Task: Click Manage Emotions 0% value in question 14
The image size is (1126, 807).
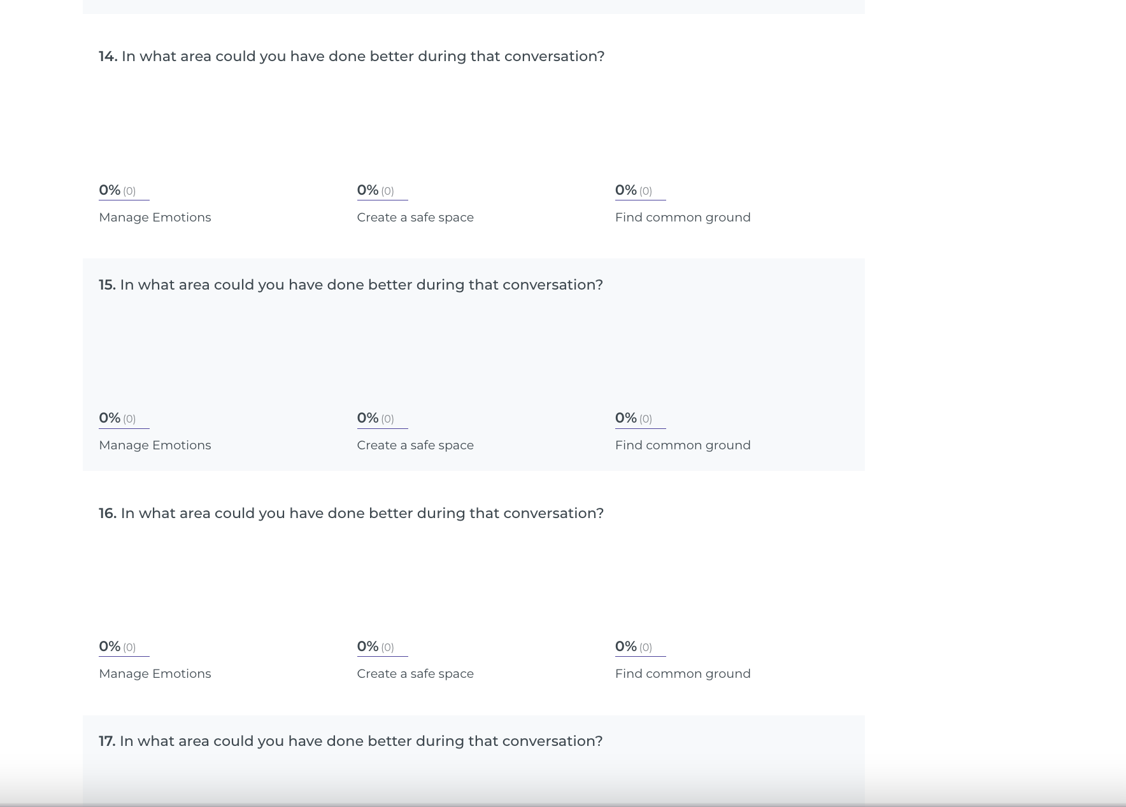Action: (110, 190)
